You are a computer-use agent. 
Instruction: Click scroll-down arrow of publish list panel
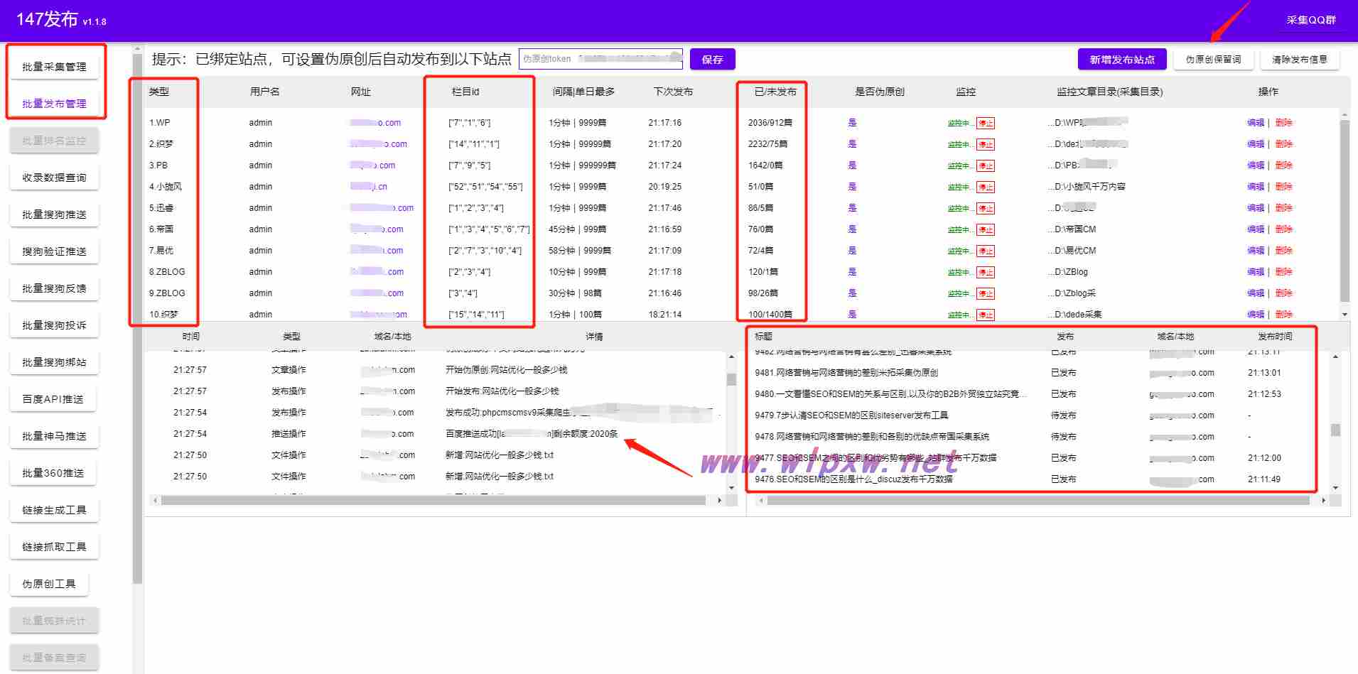(1335, 488)
